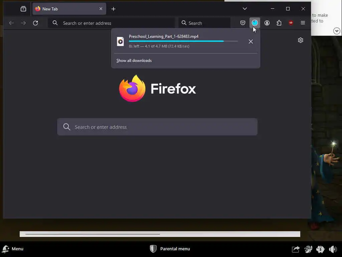Click the shield icon beside Parental menu
The width and height of the screenshot is (342, 257).
[x=153, y=249]
